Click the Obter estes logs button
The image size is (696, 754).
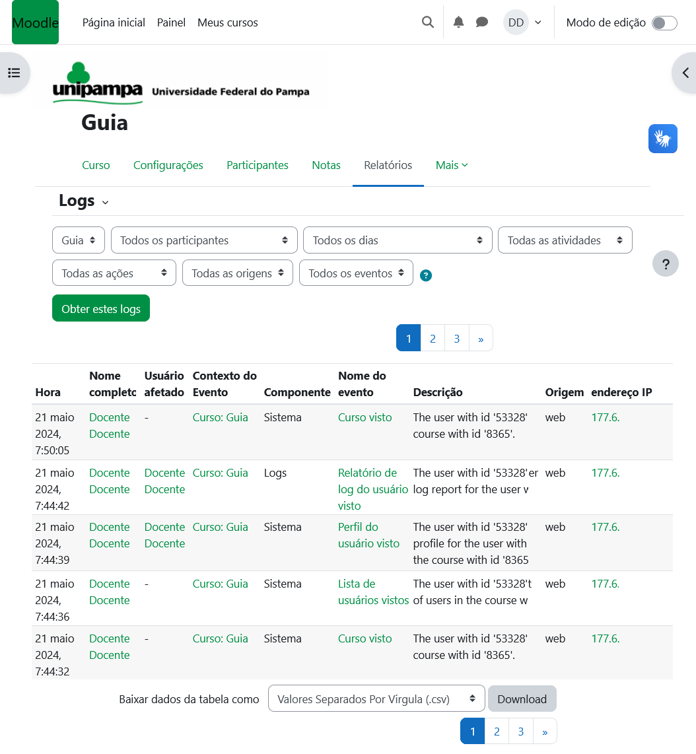point(101,308)
